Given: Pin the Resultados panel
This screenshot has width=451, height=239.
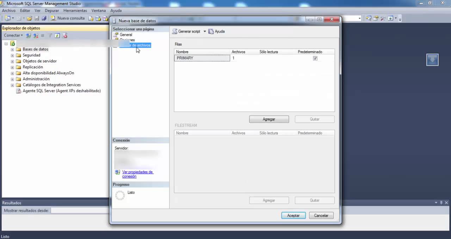Looking at the screenshot, I should click(441, 203).
